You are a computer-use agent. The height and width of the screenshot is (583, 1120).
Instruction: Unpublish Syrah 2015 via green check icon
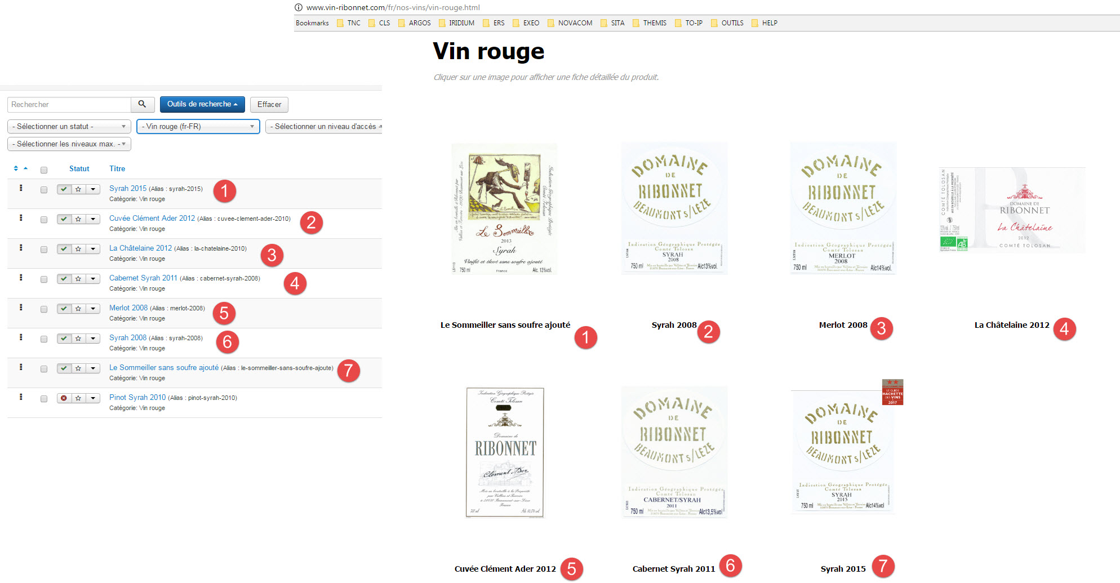[x=64, y=189]
